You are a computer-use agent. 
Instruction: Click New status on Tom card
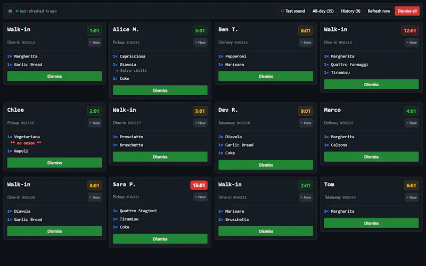point(412,197)
